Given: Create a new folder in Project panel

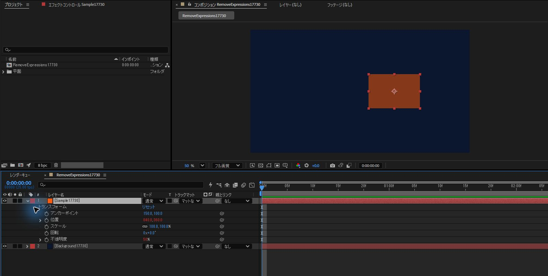Looking at the screenshot, I should [x=12, y=165].
